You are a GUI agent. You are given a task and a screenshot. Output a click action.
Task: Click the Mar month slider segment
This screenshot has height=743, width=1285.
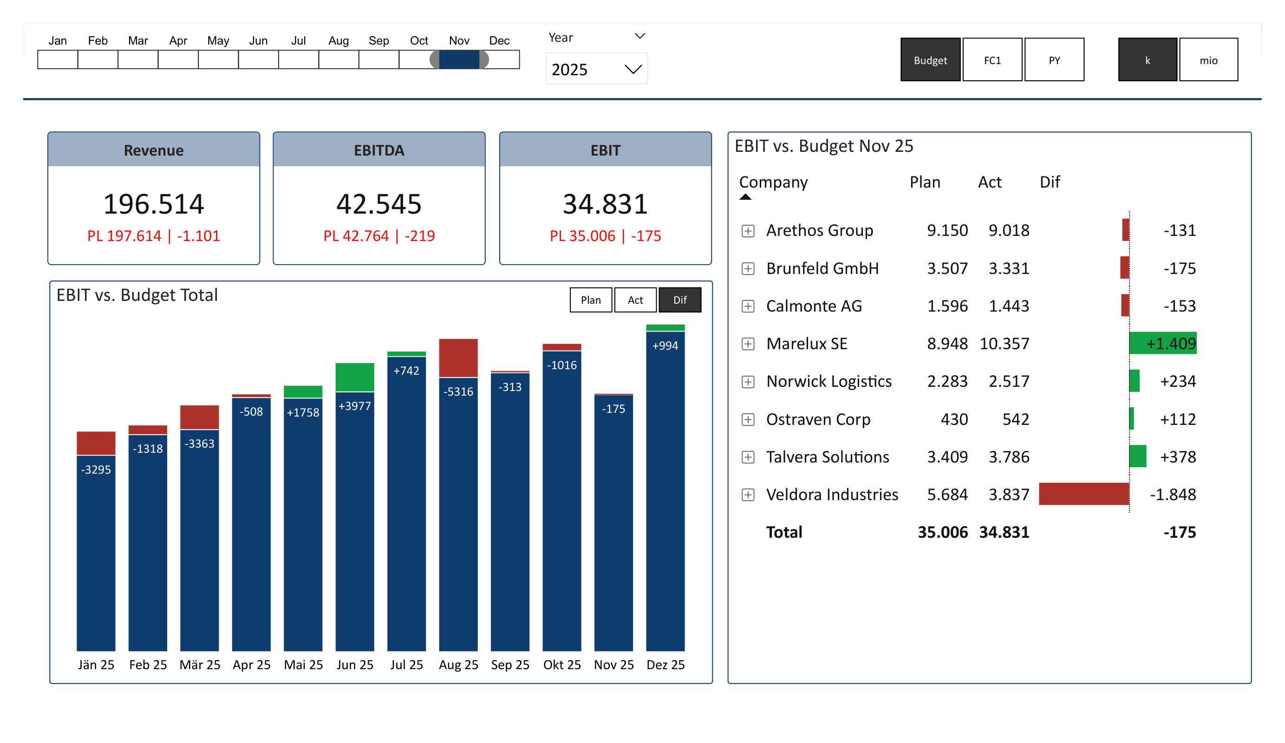click(137, 59)
